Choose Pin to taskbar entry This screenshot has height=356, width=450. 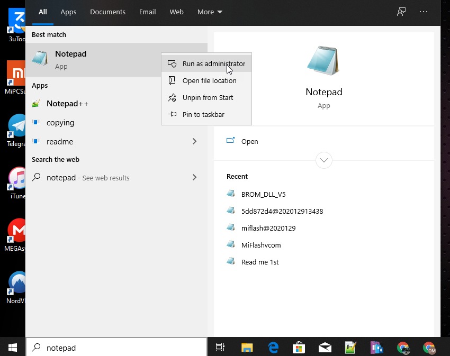tap(206, 114)
